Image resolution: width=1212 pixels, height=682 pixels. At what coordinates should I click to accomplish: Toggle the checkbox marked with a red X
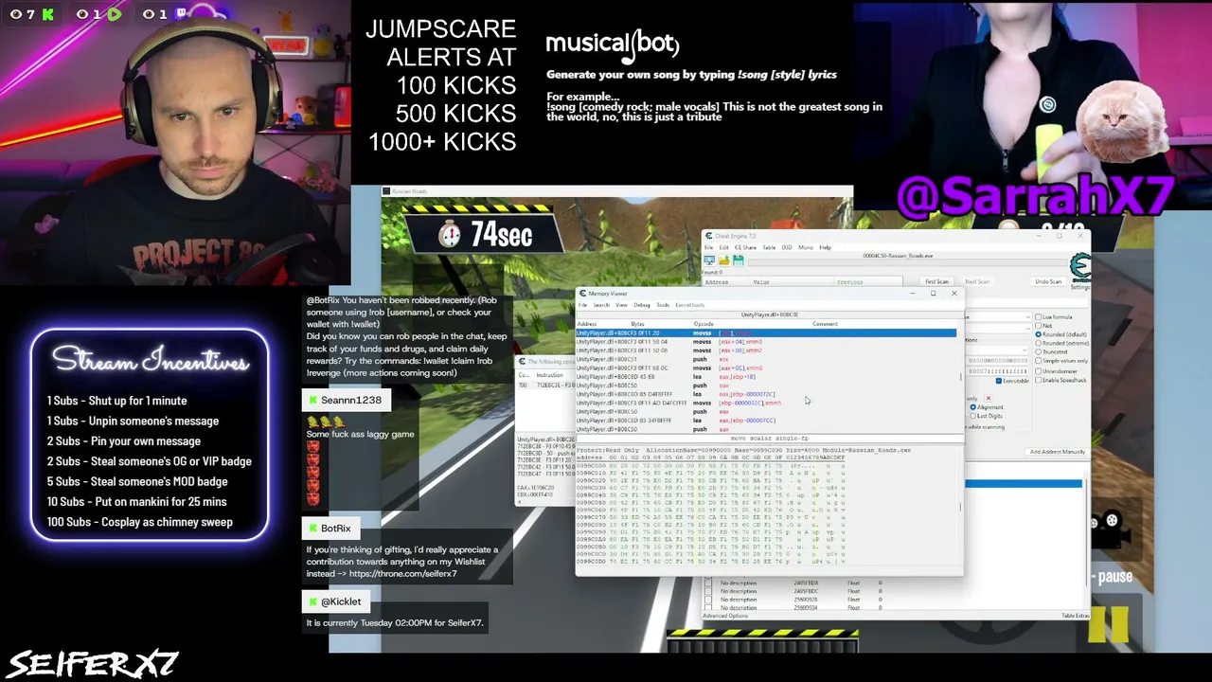click(989, 399)
